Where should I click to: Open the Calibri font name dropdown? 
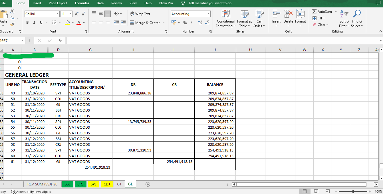point(58,14)
